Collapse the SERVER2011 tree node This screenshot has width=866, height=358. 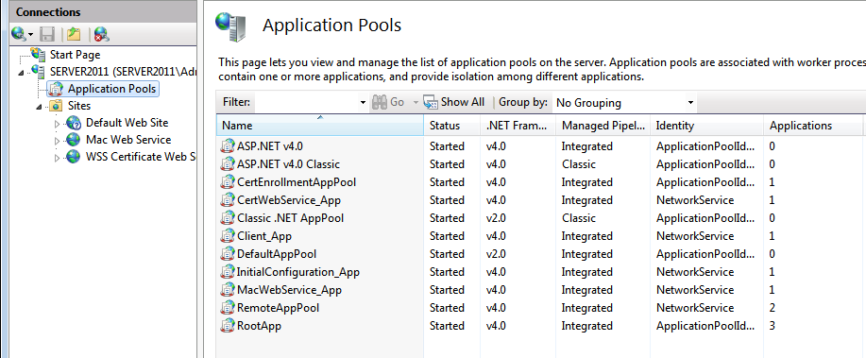pyautogui.click(x=22, y=73)
